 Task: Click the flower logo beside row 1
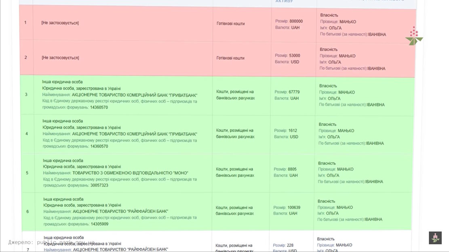(414, 36)
